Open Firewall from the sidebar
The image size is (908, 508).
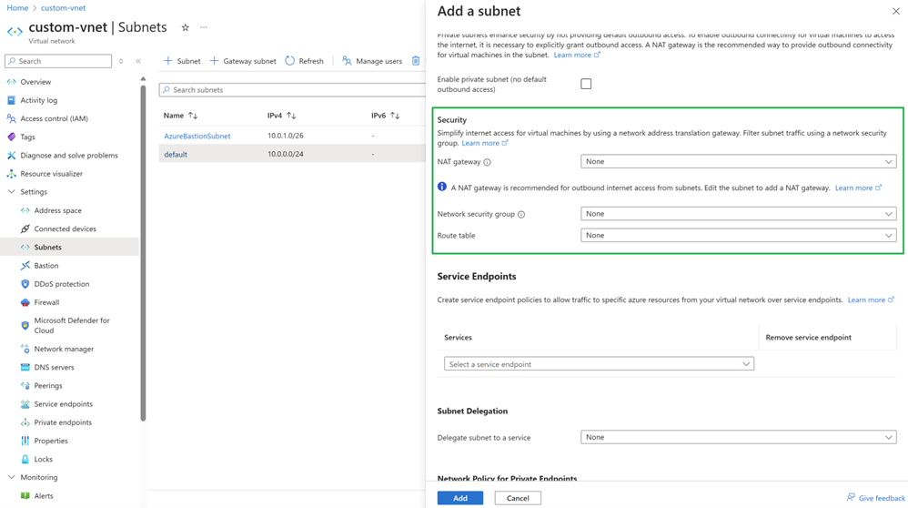pyautogui.click(x=46, y=302)
